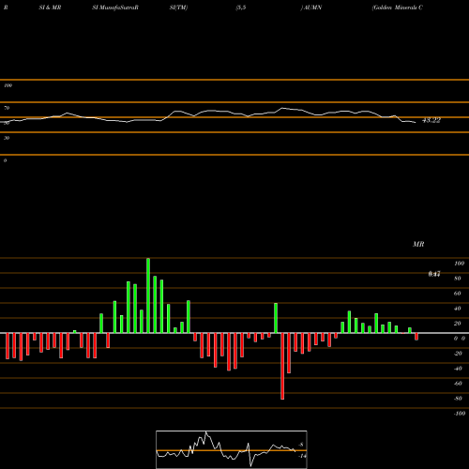Click the 0 label on the RSI axis

(5, 160)
